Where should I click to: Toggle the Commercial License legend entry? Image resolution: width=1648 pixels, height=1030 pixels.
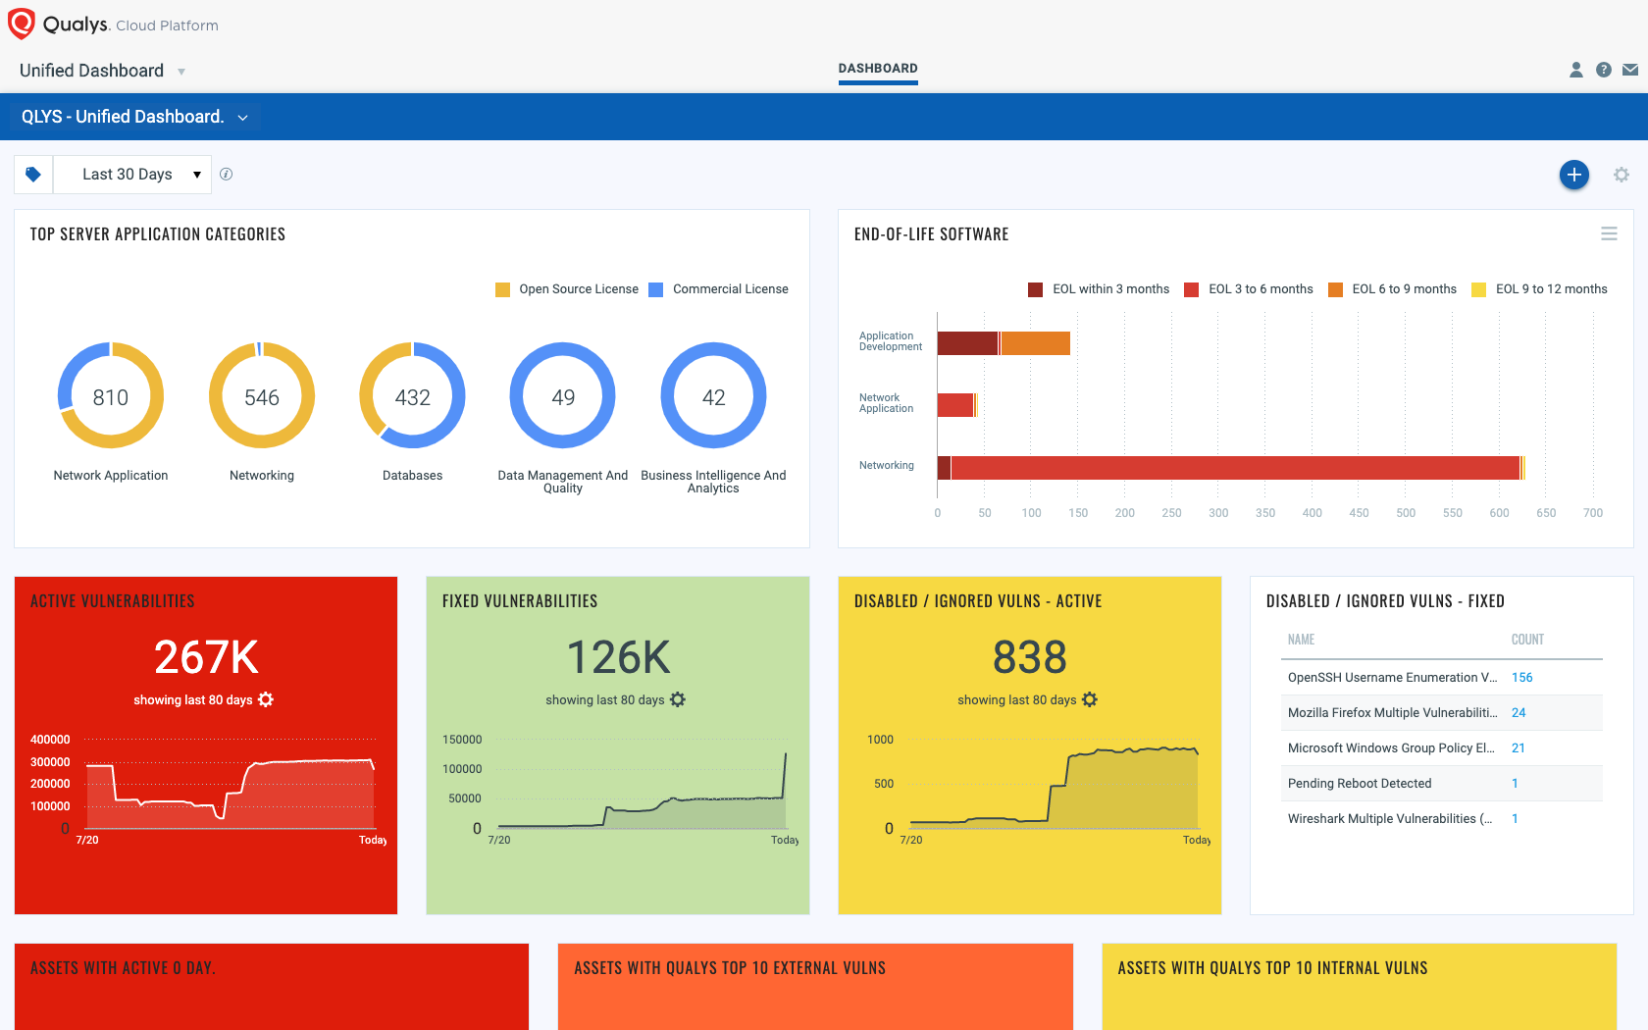[x=720, y=288]
